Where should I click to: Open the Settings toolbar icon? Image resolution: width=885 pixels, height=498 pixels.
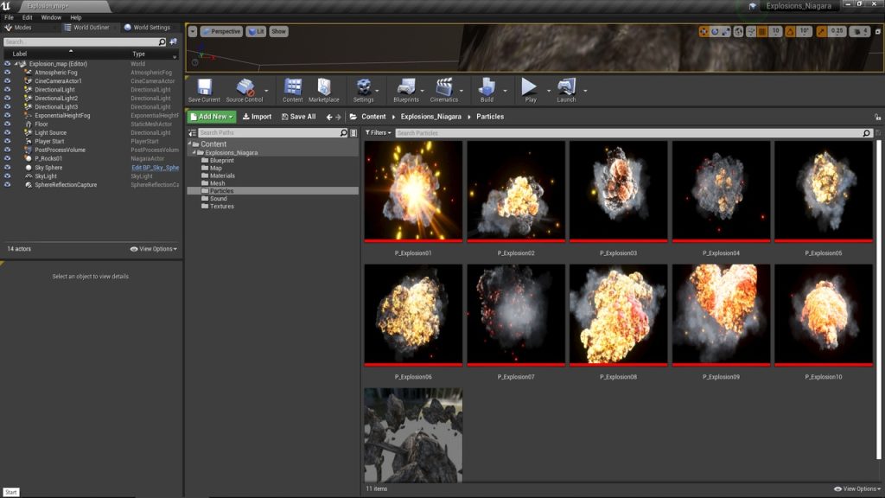[364, 88]
